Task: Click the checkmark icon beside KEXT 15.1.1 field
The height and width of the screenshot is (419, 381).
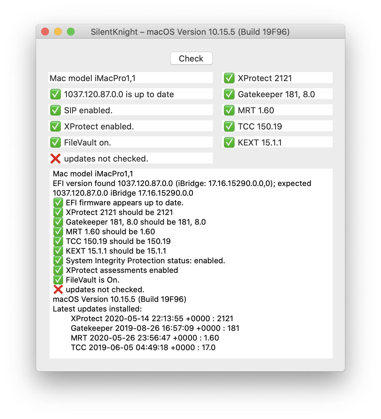Action: pyautogui.click(x=229, y=143)
